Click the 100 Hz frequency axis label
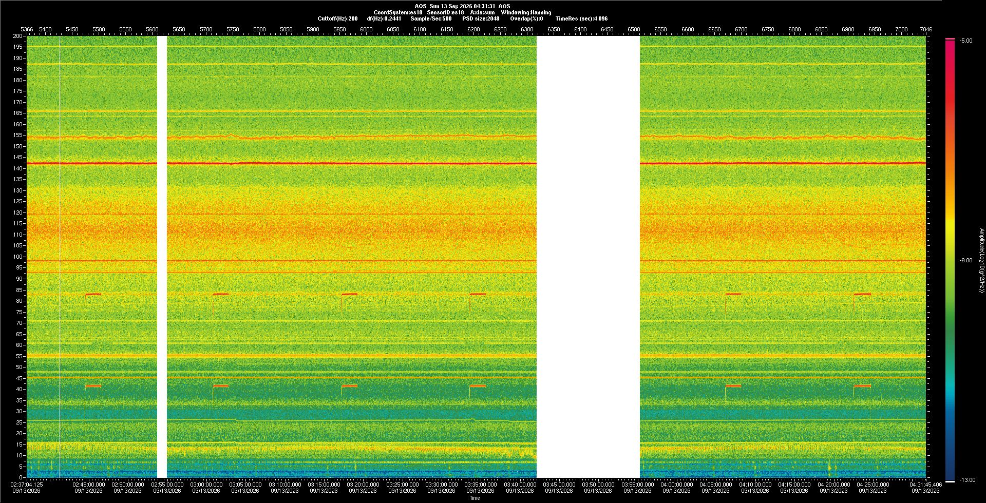The image size is (986, 503). 18,257
